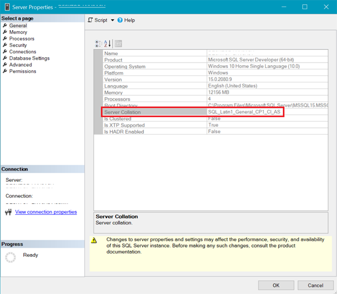Viewport: 337px width, 294px height.
Task: Click the Microsoft SQL Server Developer value
Action: 251,60
